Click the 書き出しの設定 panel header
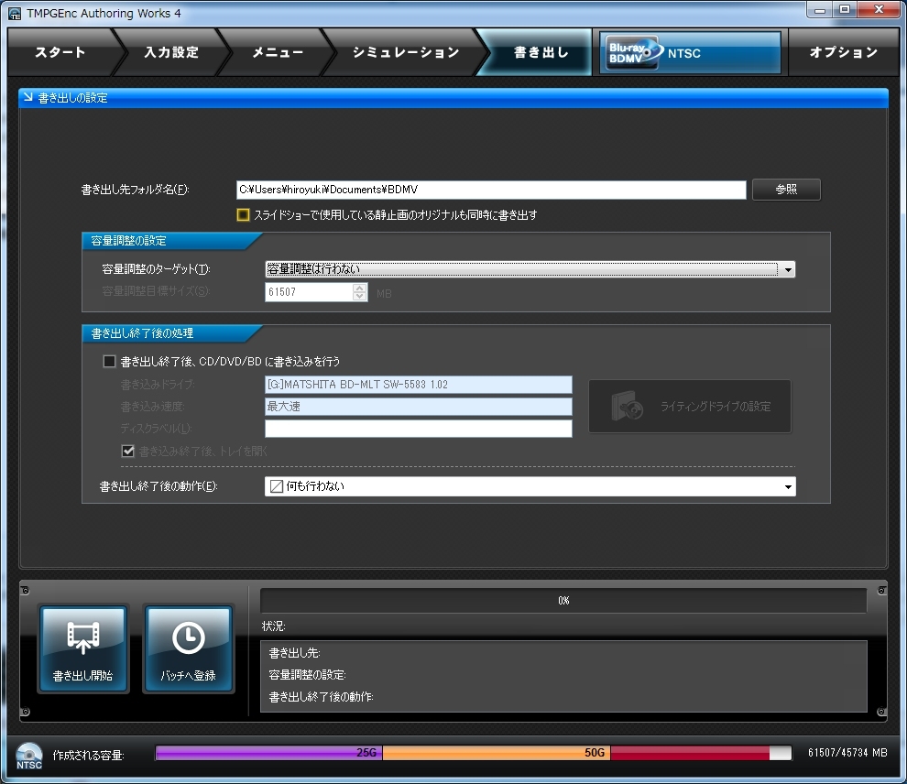This screenshot has width=907, height=784. tap(453, 98)
